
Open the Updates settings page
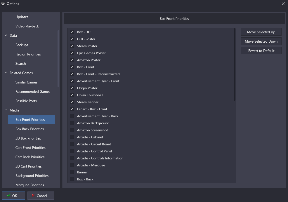point(22,17)
